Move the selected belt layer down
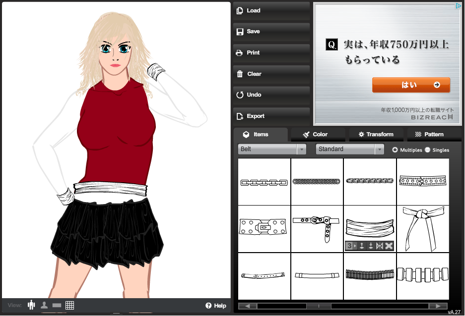Screen dimensions: 465x316 click(x=371, y=246)
